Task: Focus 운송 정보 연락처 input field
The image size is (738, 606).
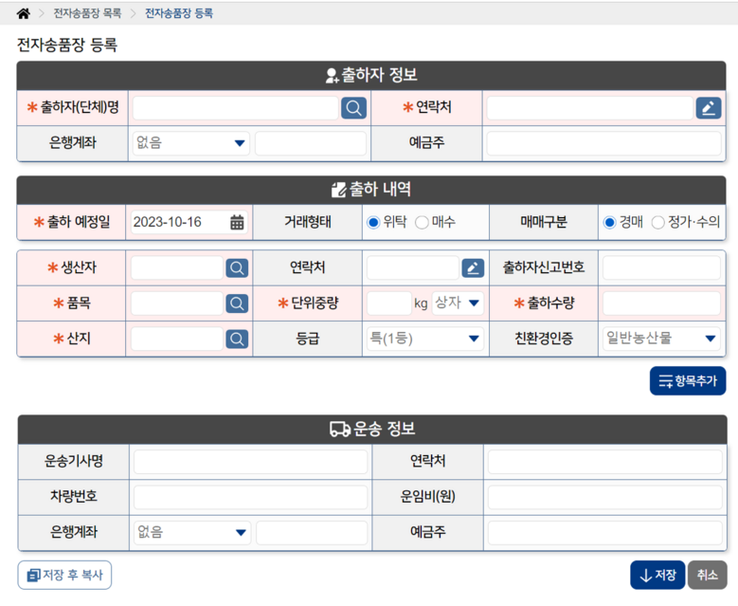Action: click(x=604, y=462)
